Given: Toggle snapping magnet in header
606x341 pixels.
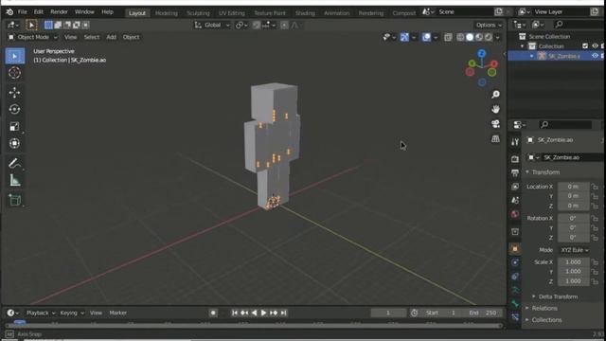Looking at the screenshot, I should click(257, 26).
